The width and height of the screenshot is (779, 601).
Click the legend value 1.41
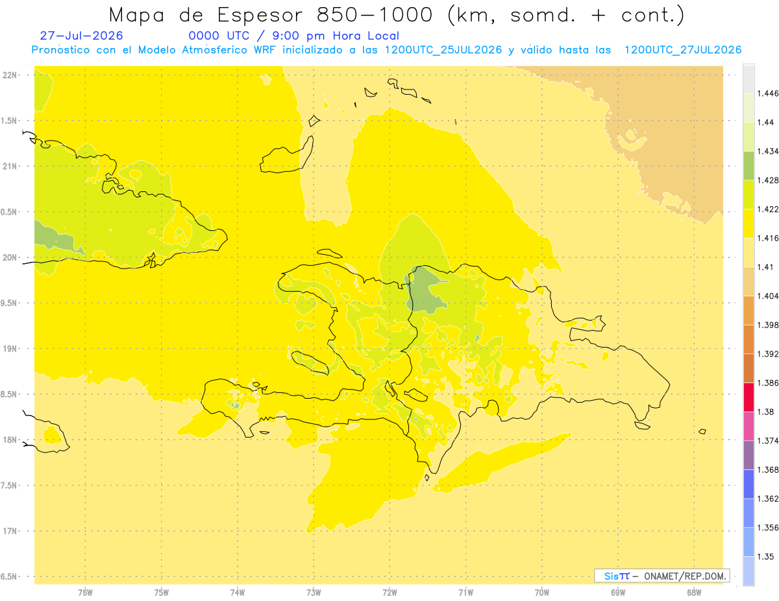click(x=765, y=267)
